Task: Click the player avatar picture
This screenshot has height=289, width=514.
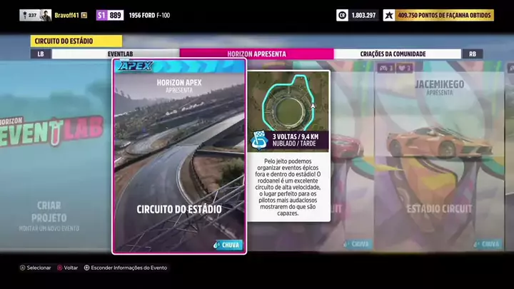Action: point(46,15)
